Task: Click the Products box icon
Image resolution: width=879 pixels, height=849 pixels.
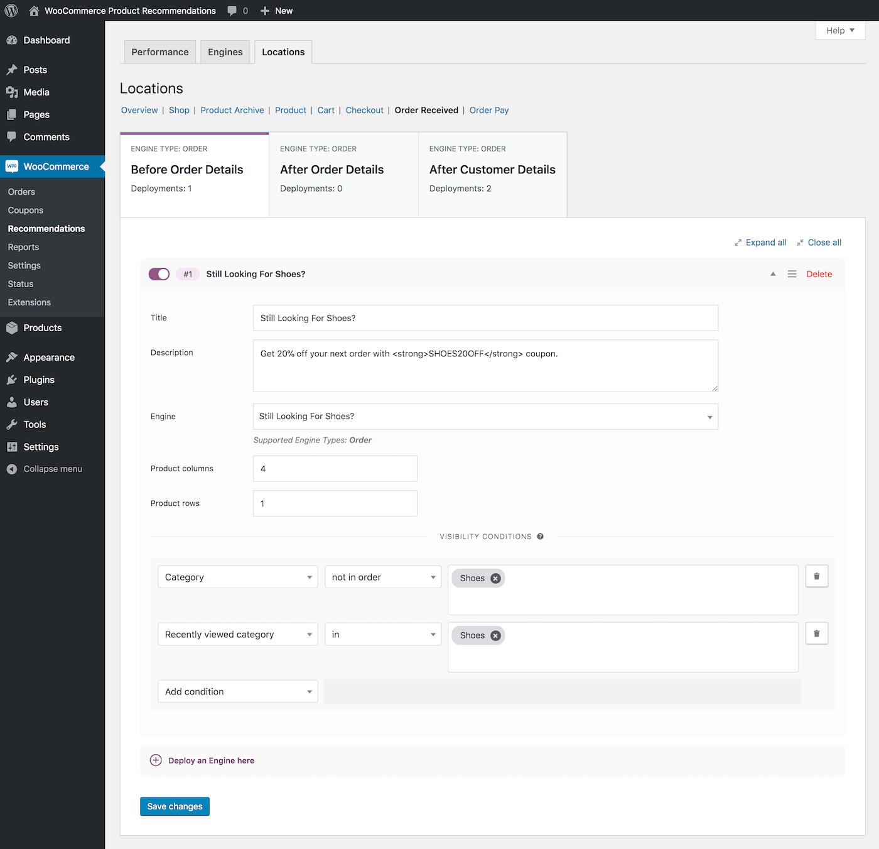Action: pyautogui.click(x=12, y=327)
